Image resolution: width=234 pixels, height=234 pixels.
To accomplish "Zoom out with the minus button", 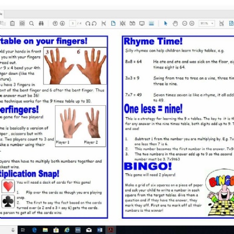I will [x=184, y=23].
